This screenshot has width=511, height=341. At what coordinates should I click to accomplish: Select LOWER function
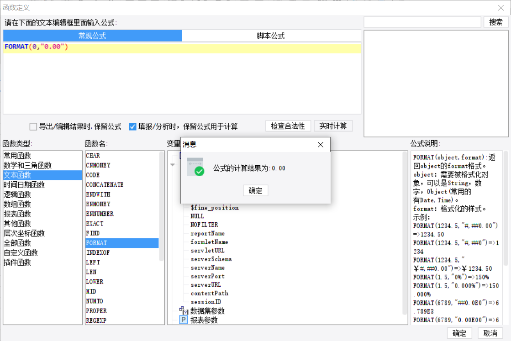point(122,282)
